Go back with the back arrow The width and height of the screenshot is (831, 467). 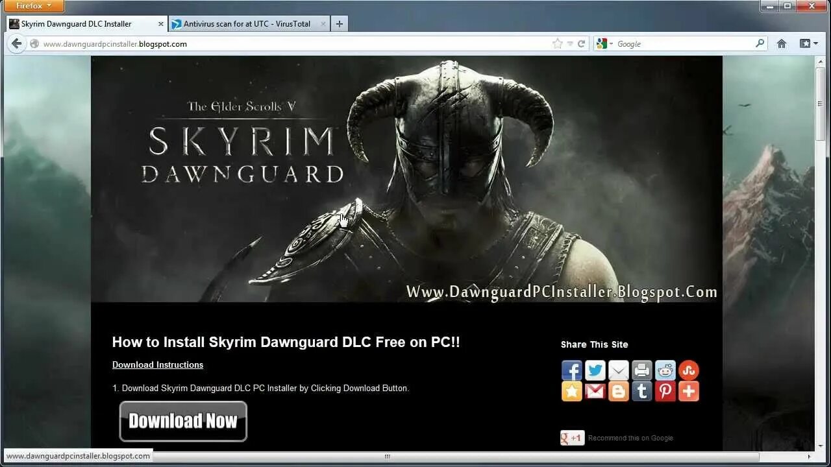coord(16,43)
